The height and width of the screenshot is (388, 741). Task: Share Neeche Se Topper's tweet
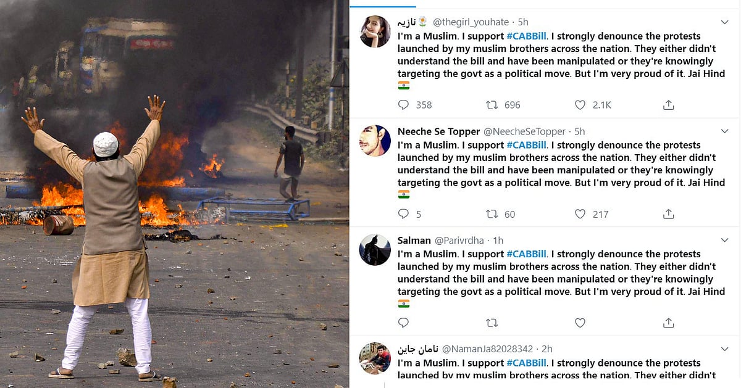pyautogui.click(x=668, y=214)
